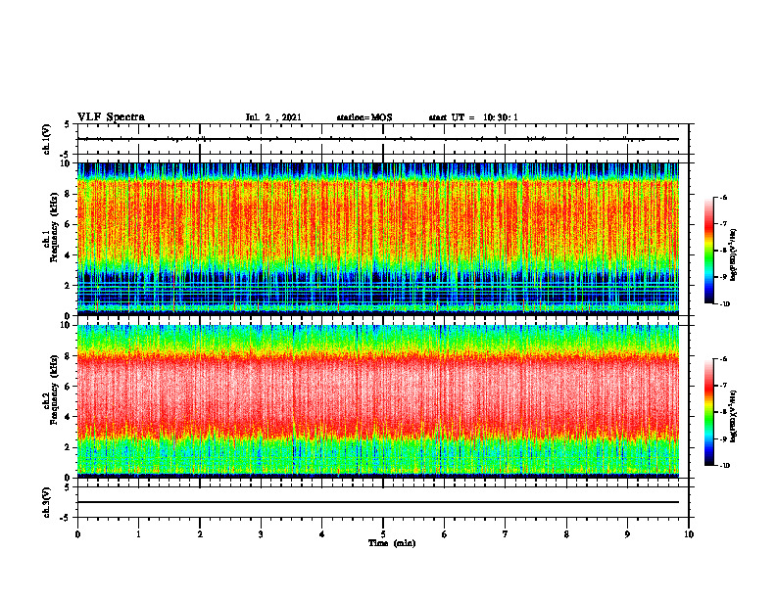Click the date text "Jul 2, 2021"
Image resolution: width=776 pixels, height=599 pixels.
273,117
